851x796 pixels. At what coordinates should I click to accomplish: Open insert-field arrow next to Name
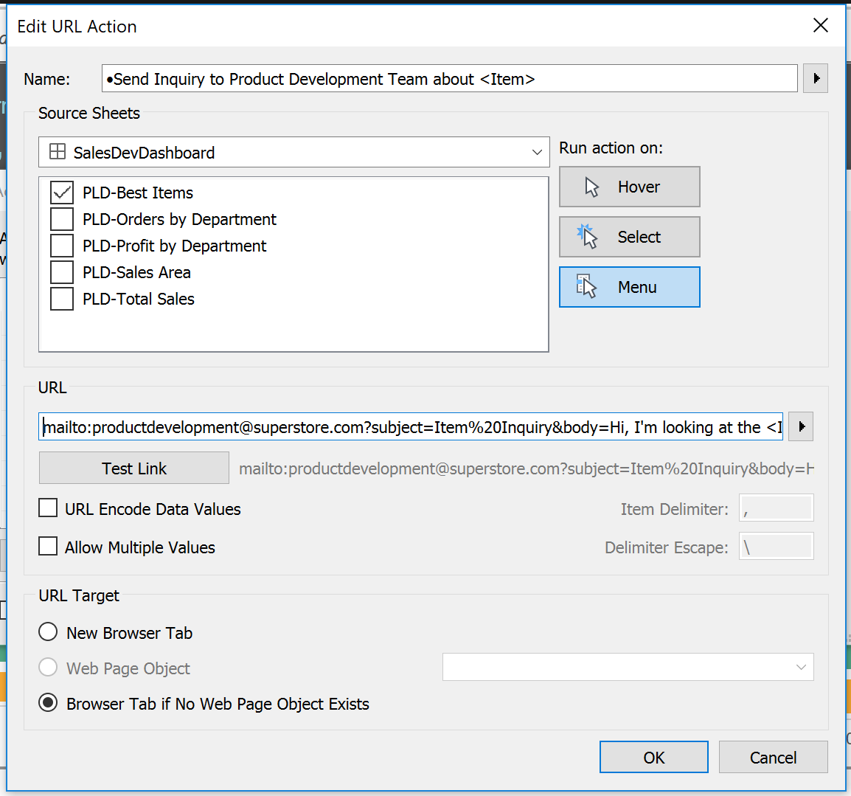pyautogui.click(x=815, y=79)
